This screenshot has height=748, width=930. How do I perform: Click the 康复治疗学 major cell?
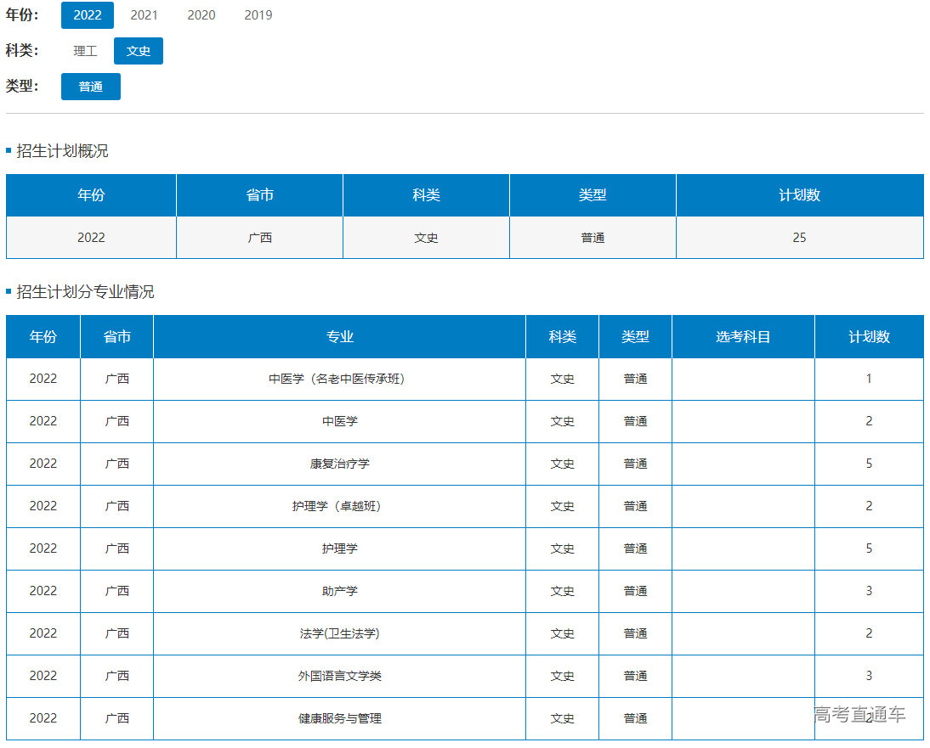point(339,464)
